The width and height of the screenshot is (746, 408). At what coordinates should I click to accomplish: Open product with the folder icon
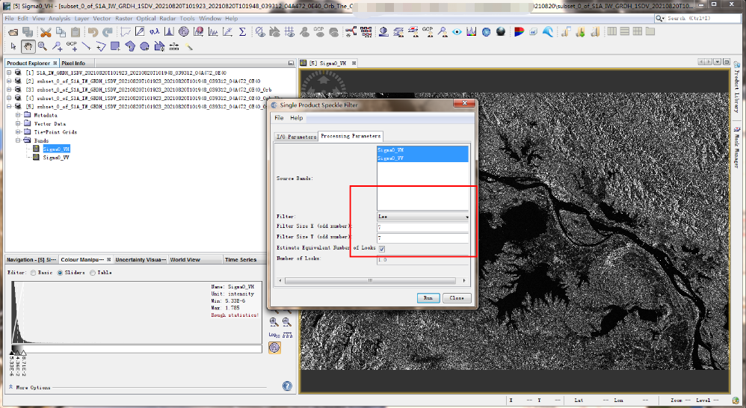tap(13, 32)
